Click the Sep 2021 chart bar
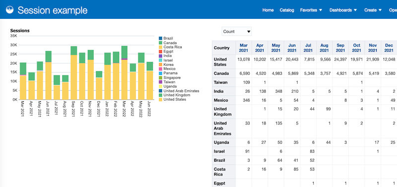Image resolution: width=397 pixels, height=187 pixels. pyautogui.click(x=73, y=73)
